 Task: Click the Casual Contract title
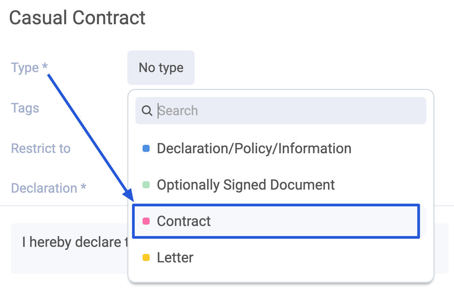pyautogui.click(x=78, y=17)
